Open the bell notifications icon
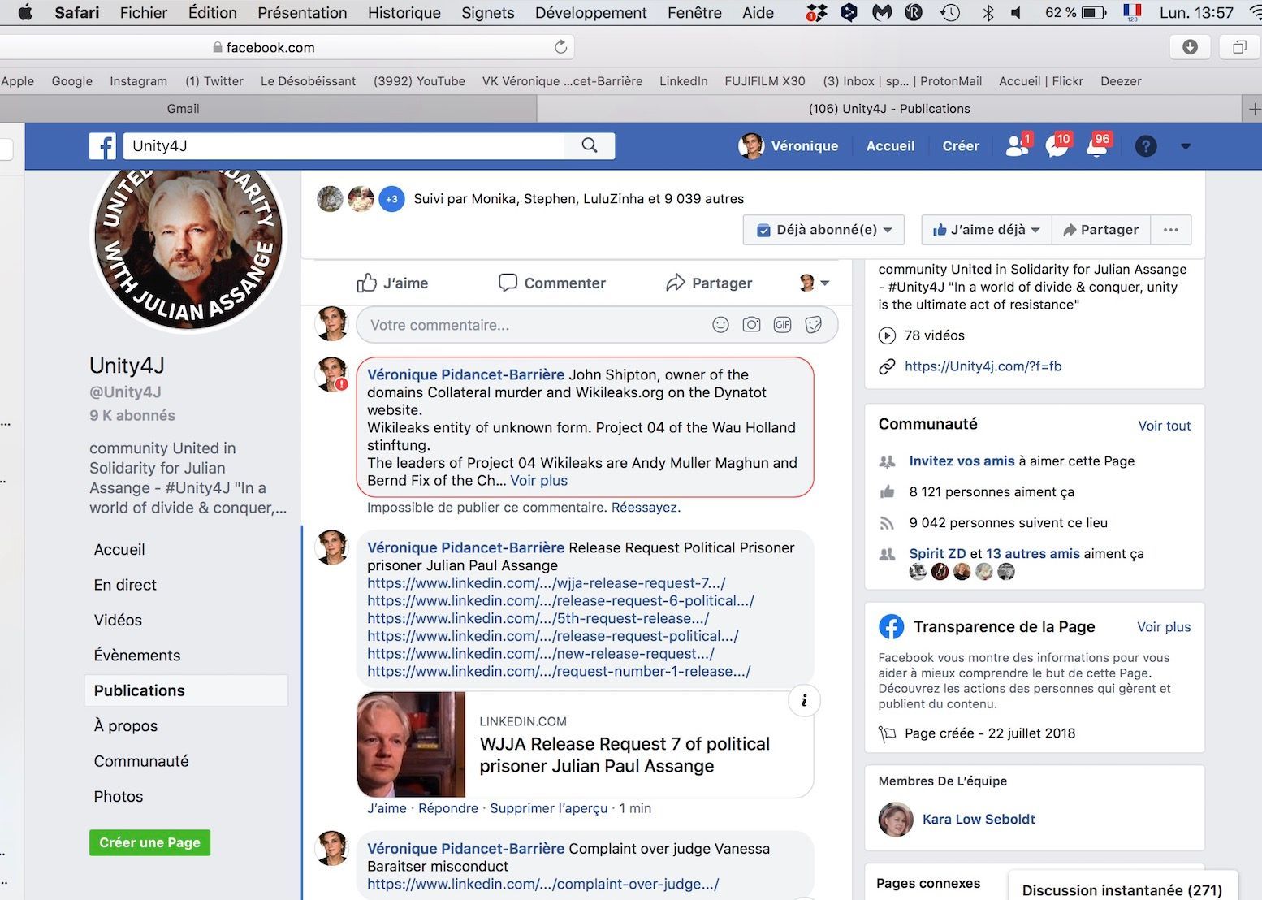Viewport: 1262px width, 900px height. [x=1096, y=146]
